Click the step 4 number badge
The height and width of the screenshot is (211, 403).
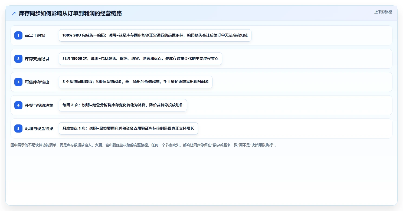[x=18, y=105]
